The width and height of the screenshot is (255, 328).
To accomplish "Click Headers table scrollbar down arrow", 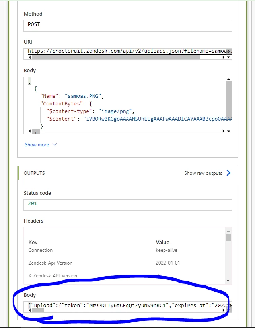I will click(228, 281).
